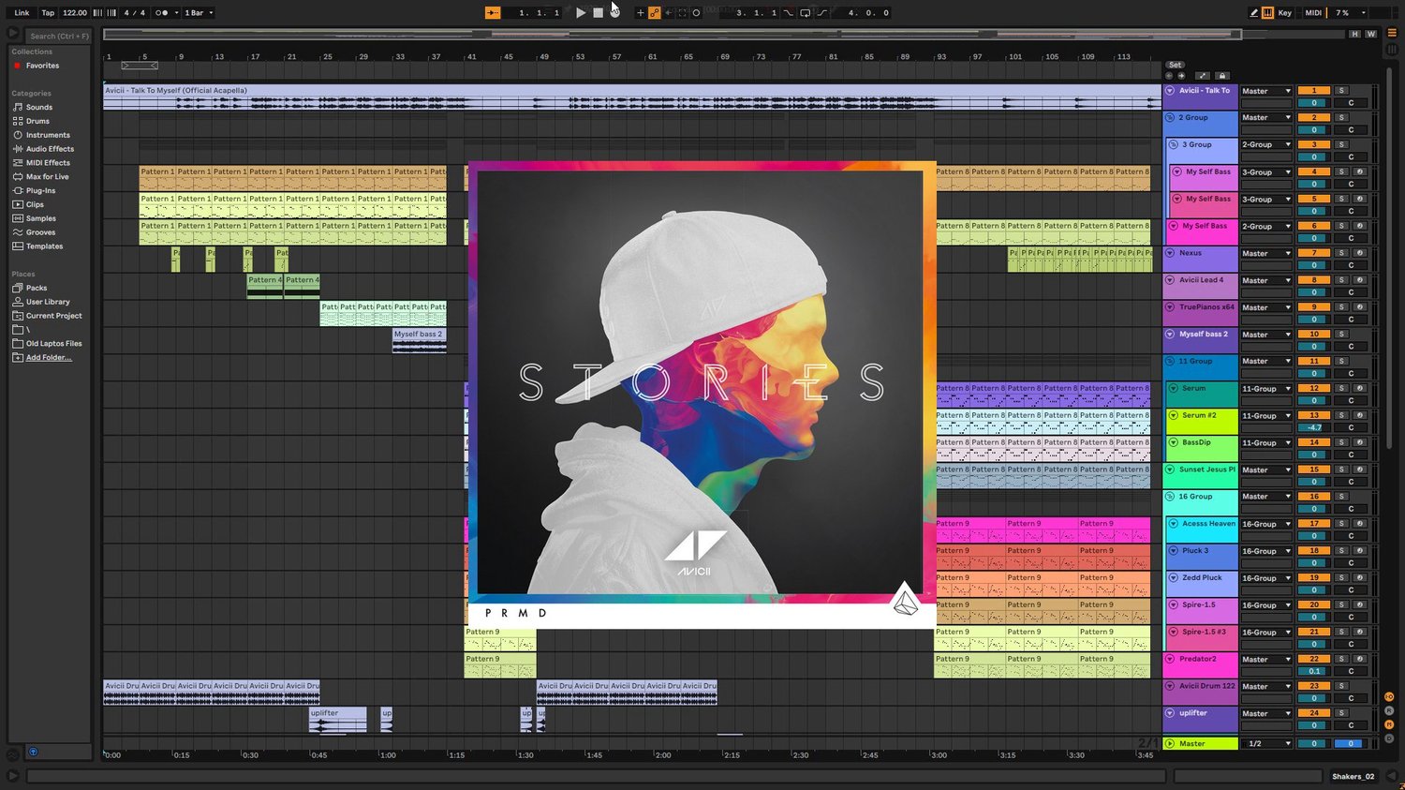Screen dimensions: 1405x790
Task: Open Packs under Places
Action: coord(37,288)
